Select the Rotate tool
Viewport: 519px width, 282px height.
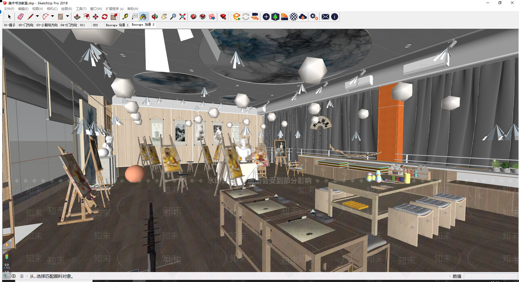coord(104,17)
